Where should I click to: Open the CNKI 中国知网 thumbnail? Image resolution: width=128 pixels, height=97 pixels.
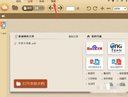[116, 48]
